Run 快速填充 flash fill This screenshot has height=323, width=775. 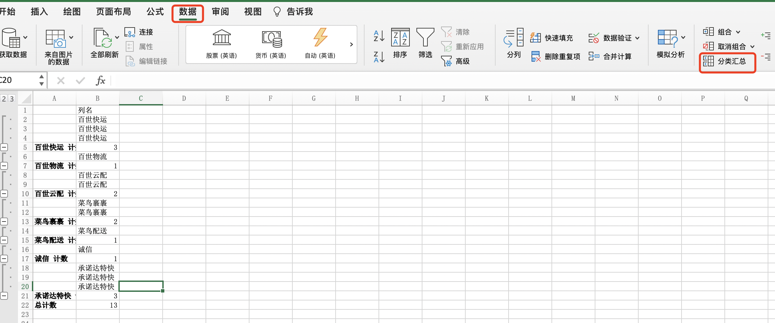551,38
